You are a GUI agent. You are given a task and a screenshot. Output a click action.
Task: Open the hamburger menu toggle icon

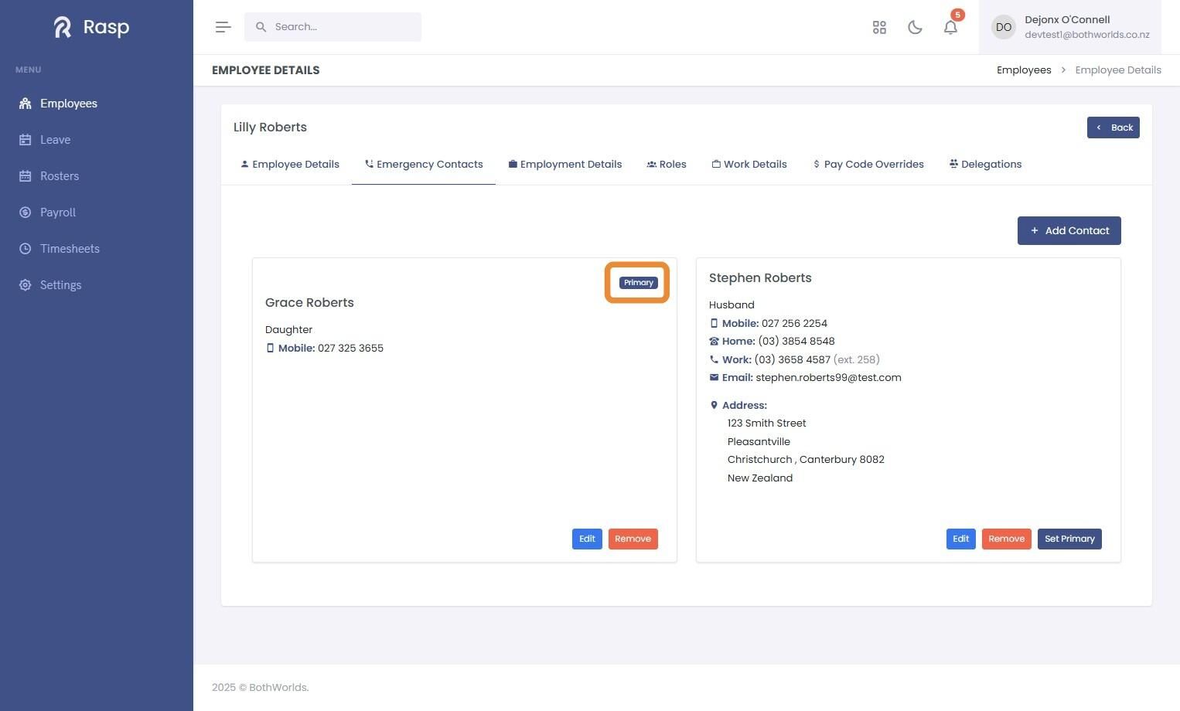pyautogui.click(x=223, y=27)
